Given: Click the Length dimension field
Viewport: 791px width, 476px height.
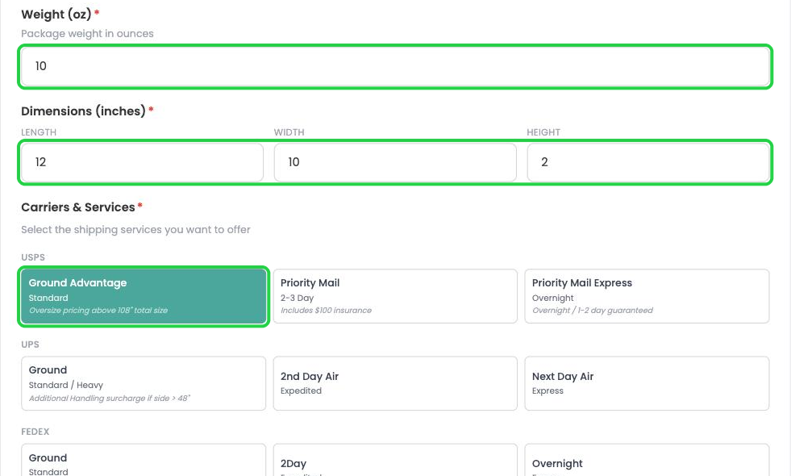Looking at the screenshot, I should 142,162.
